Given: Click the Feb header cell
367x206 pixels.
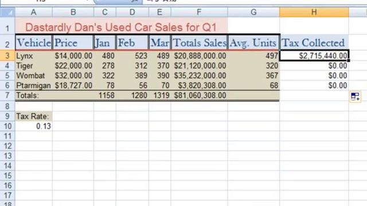Looking at the screenshot, I should pos(132,42).
